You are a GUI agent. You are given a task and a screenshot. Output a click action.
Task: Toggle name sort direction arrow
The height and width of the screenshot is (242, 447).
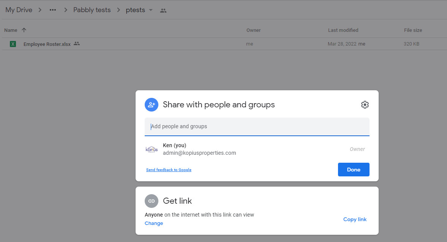[x=24, y=30]
